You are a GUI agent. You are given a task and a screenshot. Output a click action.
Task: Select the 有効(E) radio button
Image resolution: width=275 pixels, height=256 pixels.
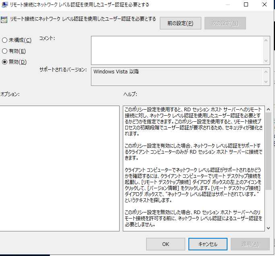5,51
